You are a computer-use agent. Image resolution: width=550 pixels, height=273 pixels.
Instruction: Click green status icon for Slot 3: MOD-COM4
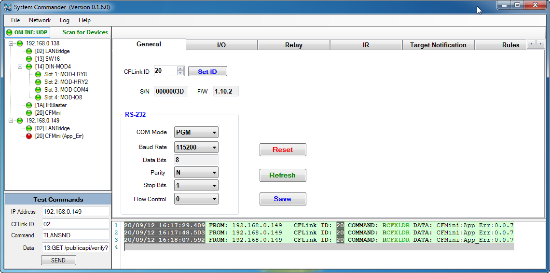tap(38, 90)
